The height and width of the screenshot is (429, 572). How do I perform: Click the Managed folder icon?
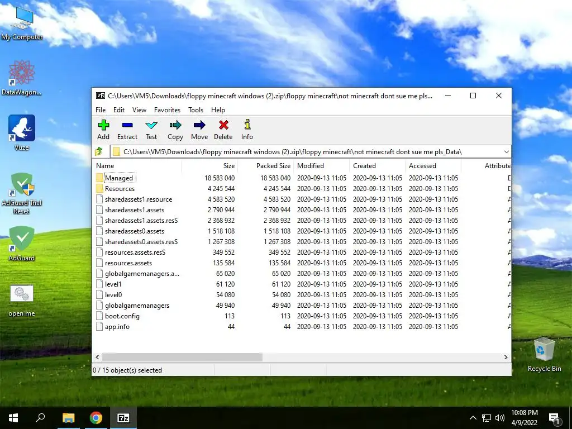(x=99, y=178)
